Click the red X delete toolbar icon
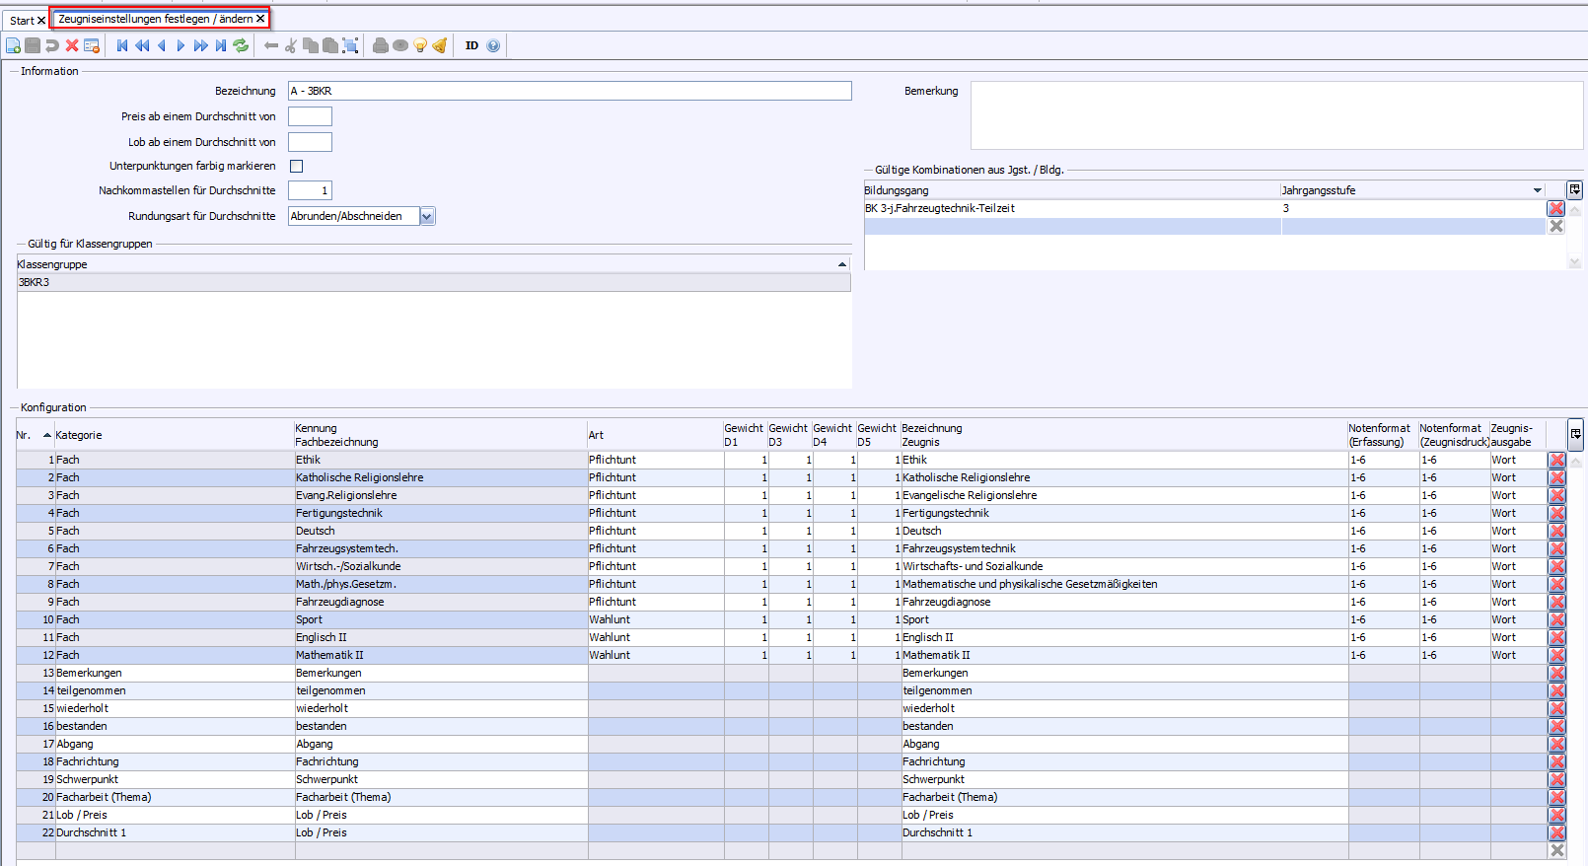 point(72,45)
